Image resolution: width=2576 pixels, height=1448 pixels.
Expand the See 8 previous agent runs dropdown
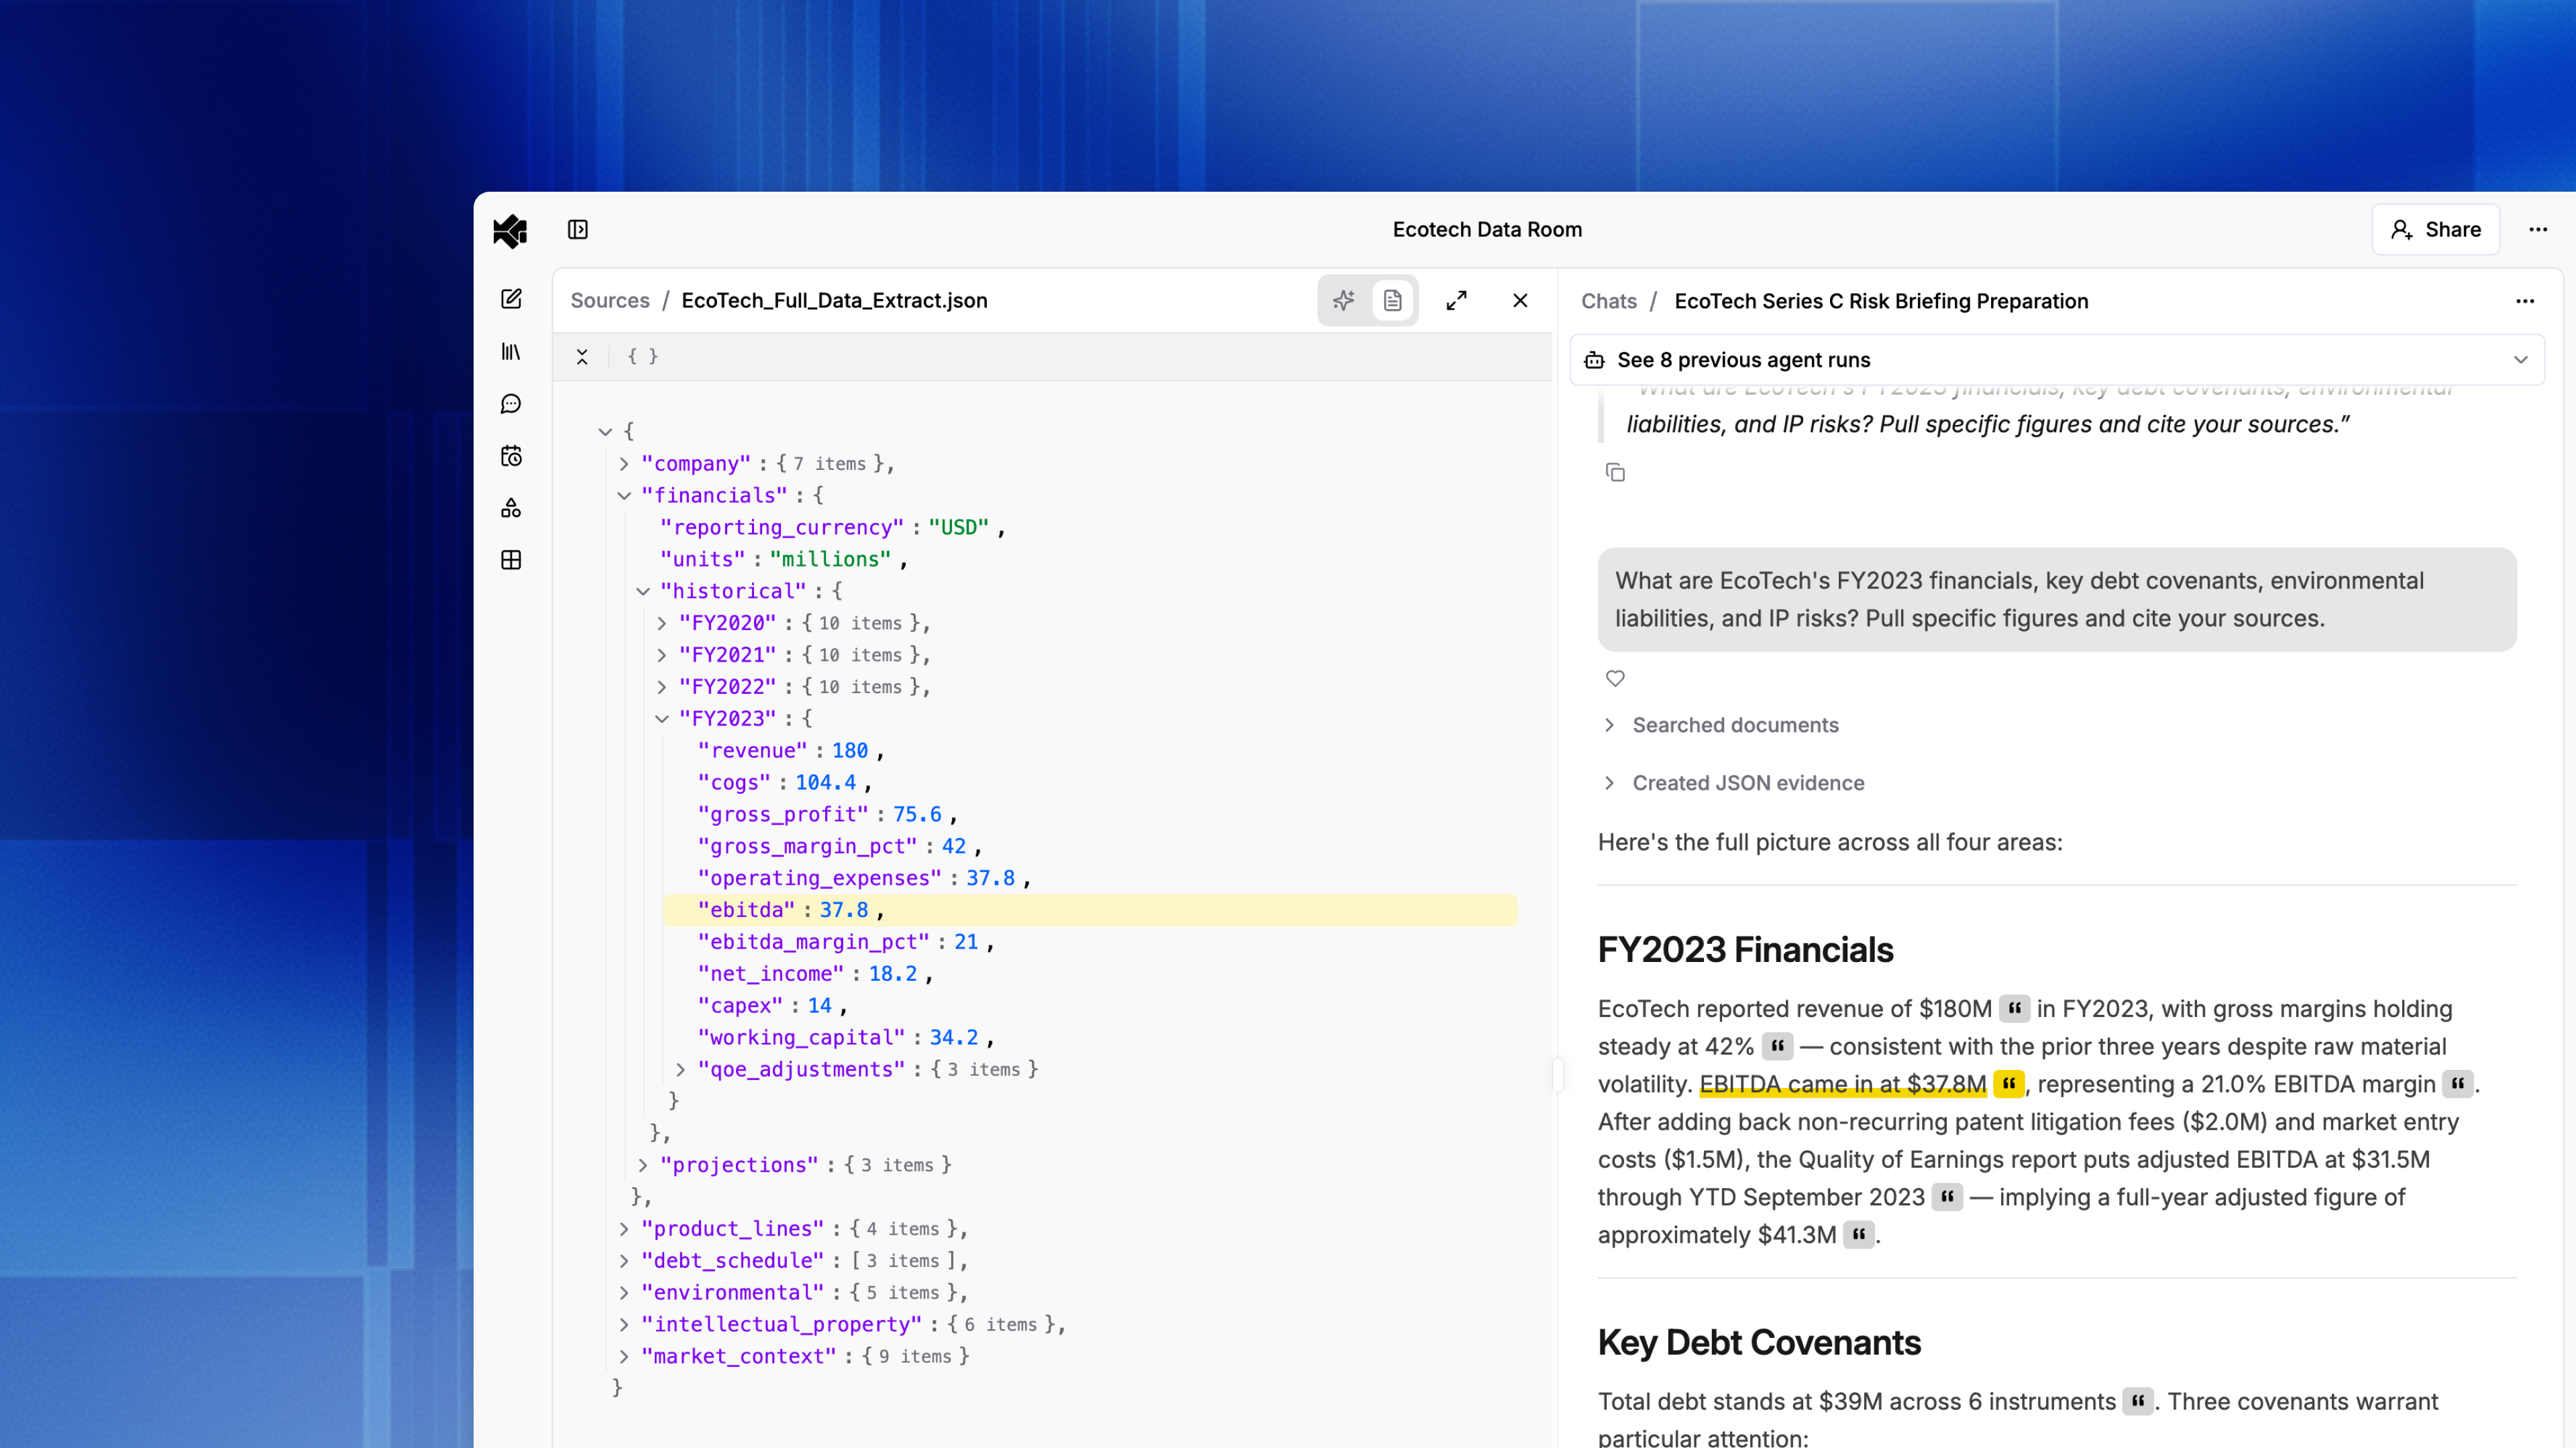(x=2520, y=360)
